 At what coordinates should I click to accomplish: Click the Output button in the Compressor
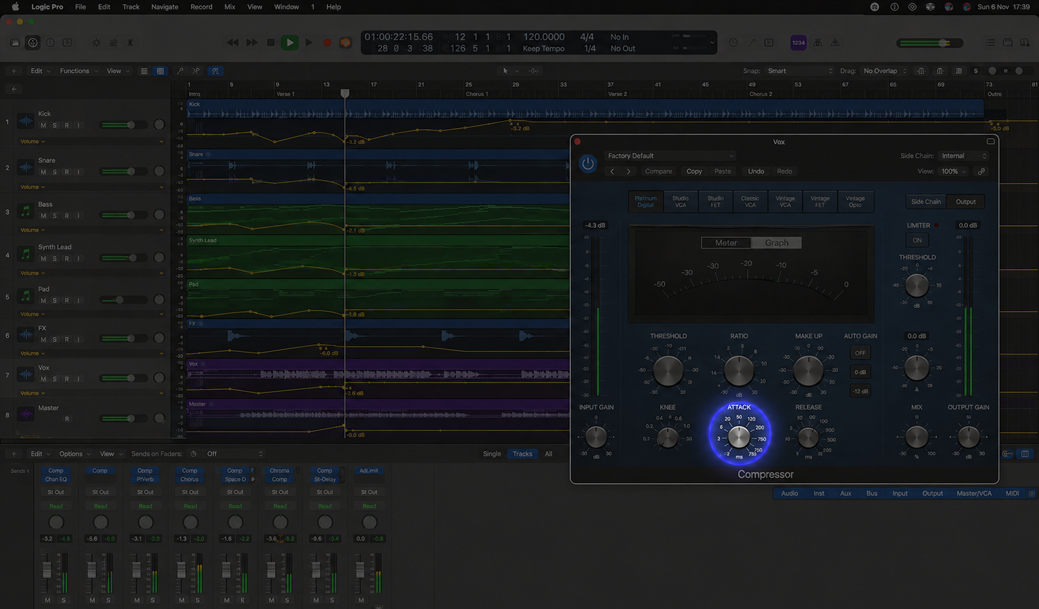point(965,202)
